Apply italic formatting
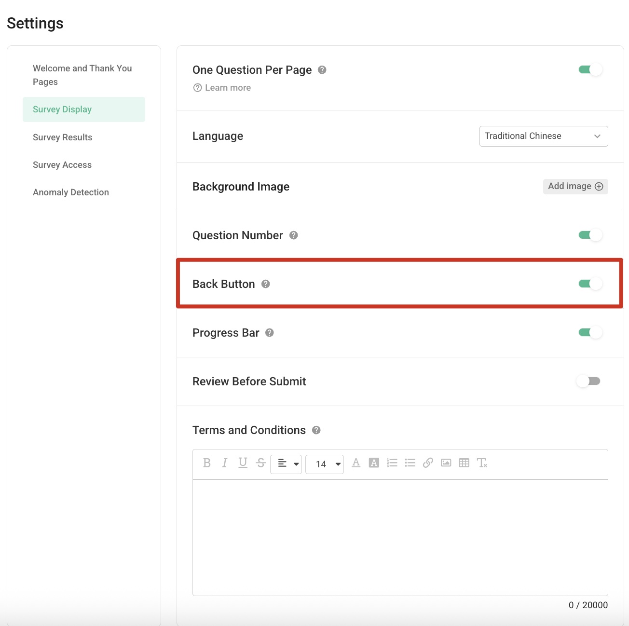The width and height of the screenshot is (629, 626). (x=225, y=463)
